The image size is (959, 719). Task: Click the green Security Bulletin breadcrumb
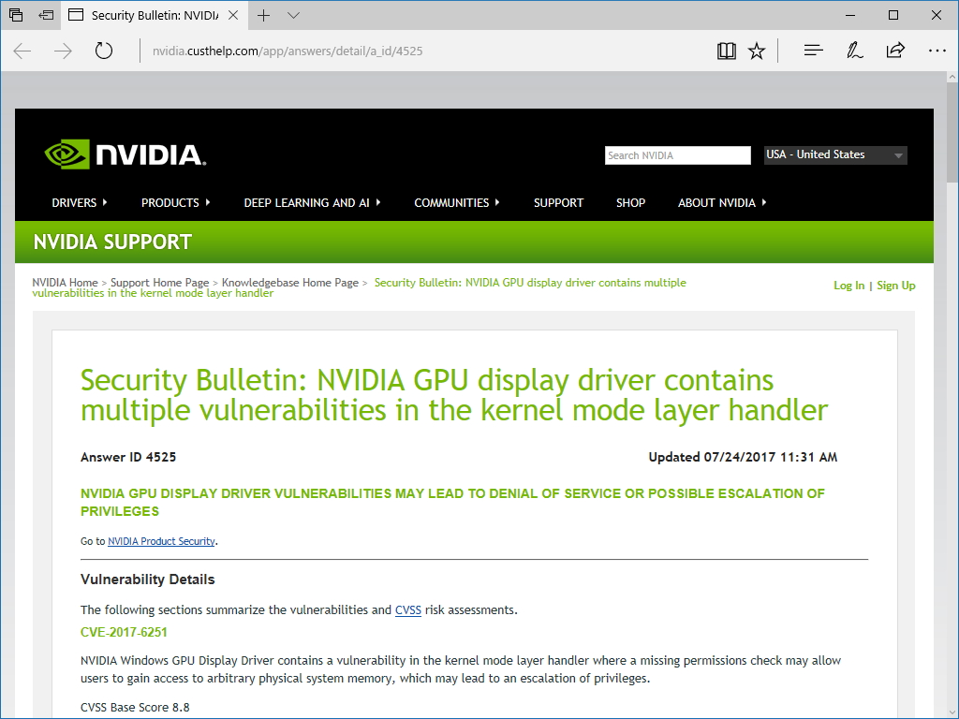(x=359, y=287)
